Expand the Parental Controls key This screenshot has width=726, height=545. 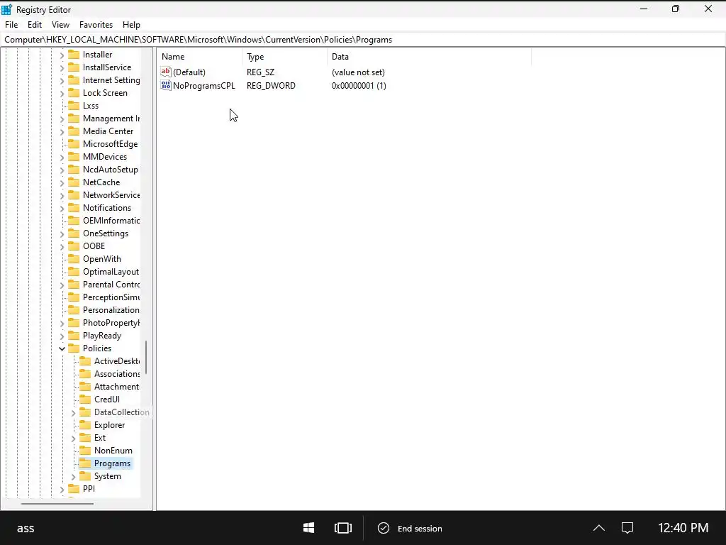[x=62, y=285]
